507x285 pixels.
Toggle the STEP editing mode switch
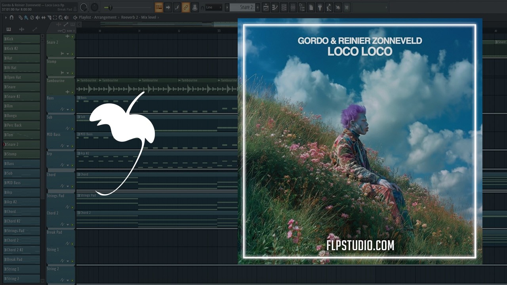coord(63,31)
